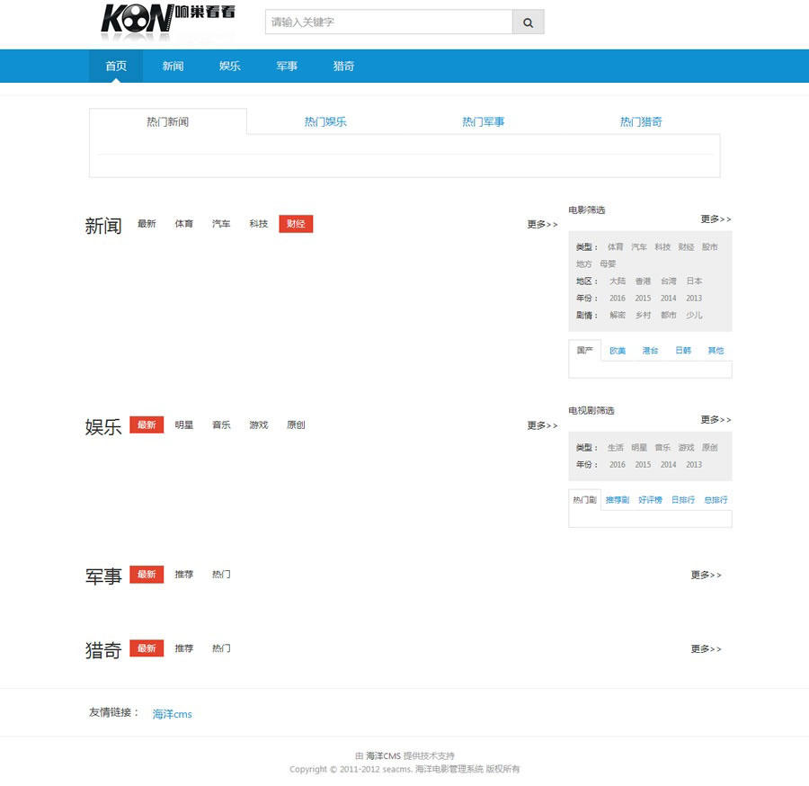
Task: Select the red 最新 tab in 军事
Action: (147, 575)
